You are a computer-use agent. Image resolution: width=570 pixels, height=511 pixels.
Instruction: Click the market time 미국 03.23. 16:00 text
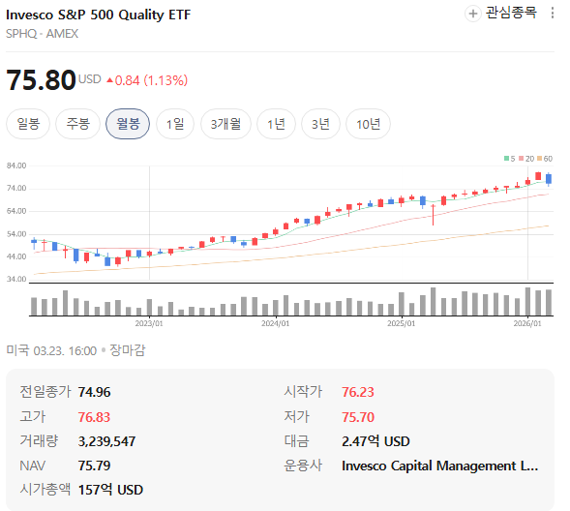pos(51,350)
